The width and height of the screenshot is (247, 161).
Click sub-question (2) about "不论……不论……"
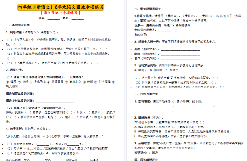tap(58, 148)
